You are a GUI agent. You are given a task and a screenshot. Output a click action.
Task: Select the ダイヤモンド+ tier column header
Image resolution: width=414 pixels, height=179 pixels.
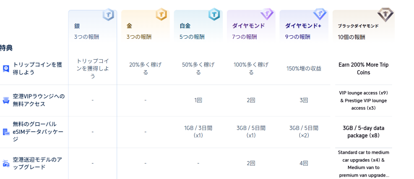(x=304, y=26)
